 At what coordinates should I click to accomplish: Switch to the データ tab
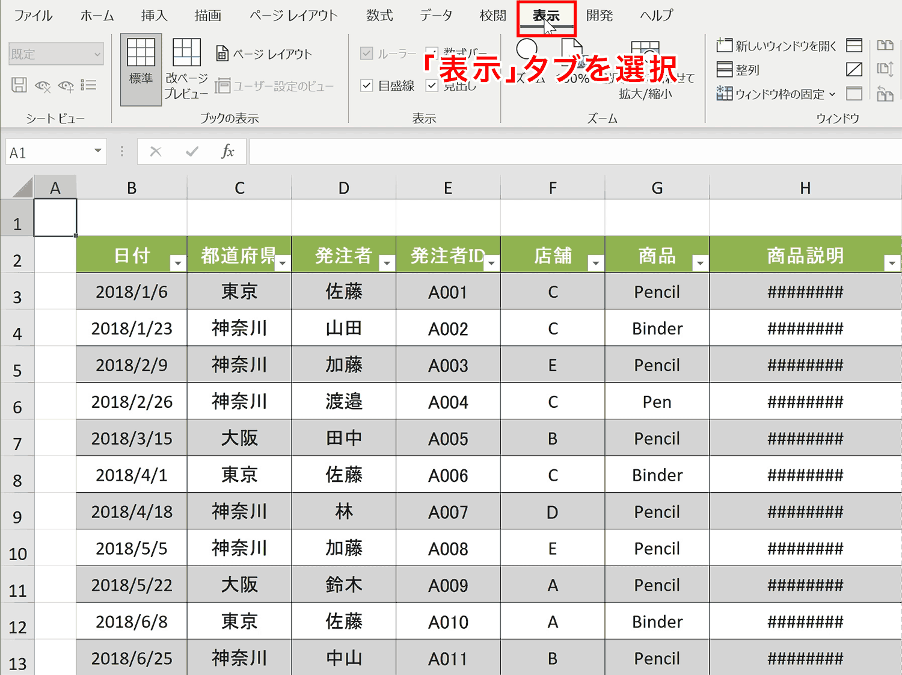click(x=436, y=16)
